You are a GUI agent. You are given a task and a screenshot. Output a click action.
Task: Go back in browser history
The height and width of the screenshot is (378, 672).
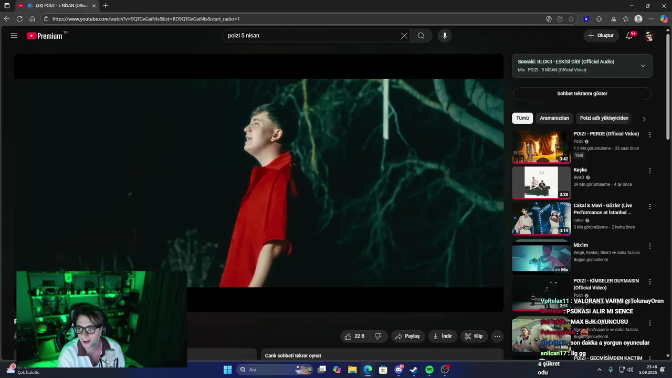(x=7, y=19)
